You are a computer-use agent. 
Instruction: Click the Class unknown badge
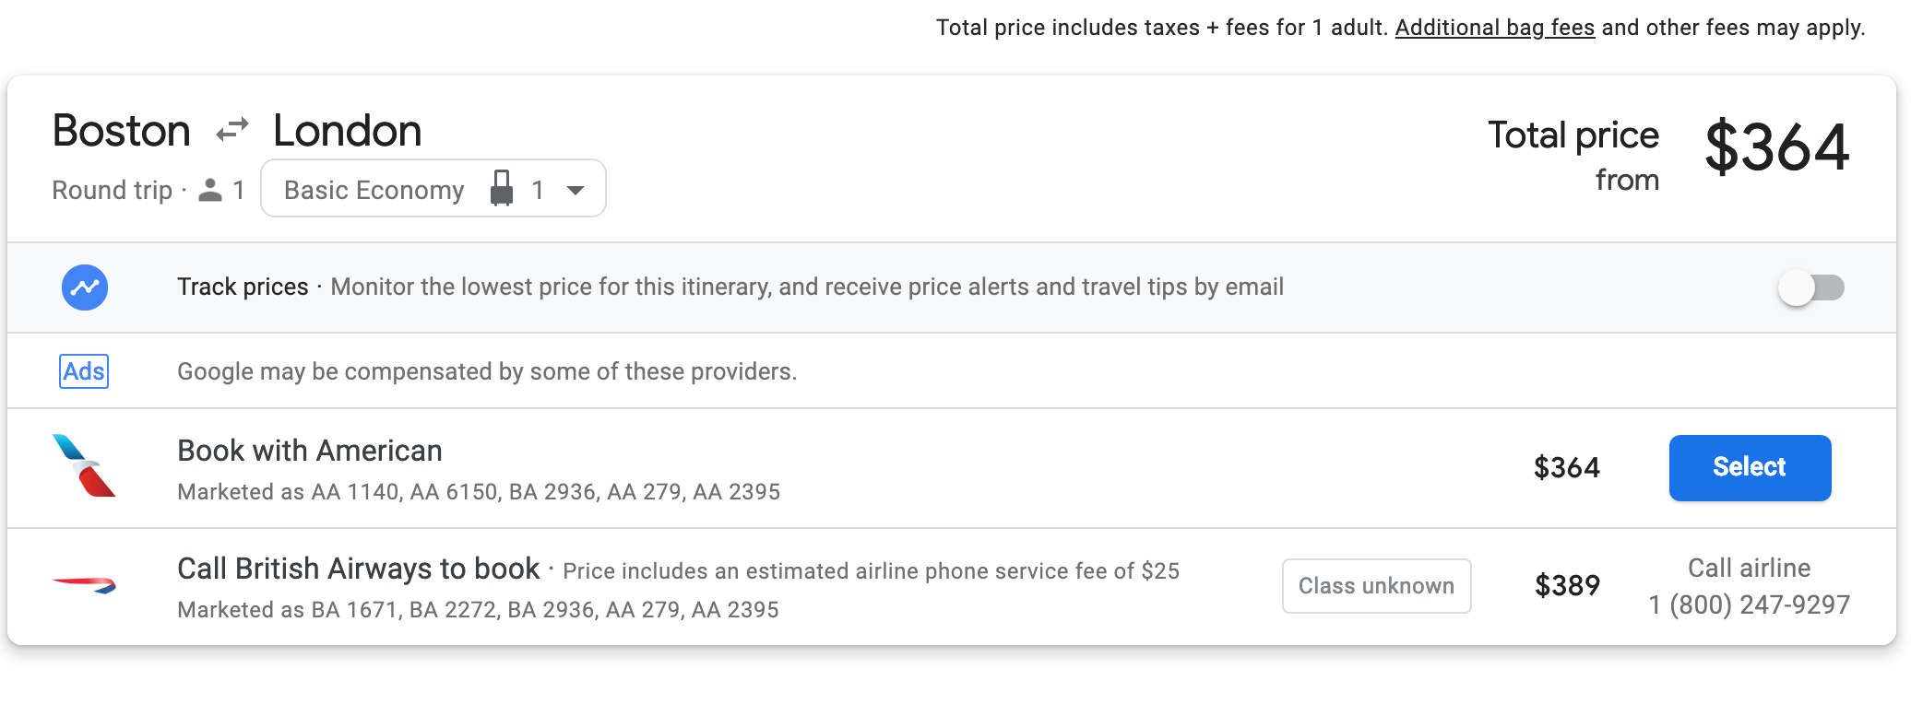1376,586
